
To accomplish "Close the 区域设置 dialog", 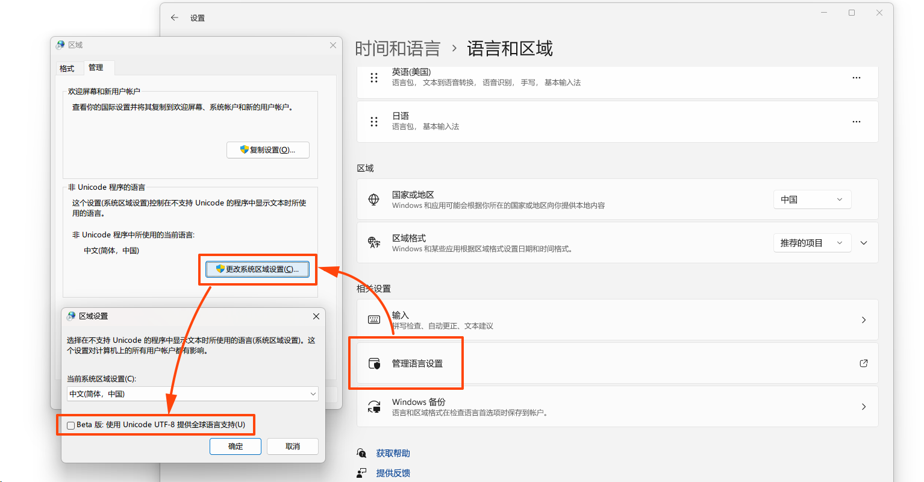I will pyautogui.click(x=316, y=316).
